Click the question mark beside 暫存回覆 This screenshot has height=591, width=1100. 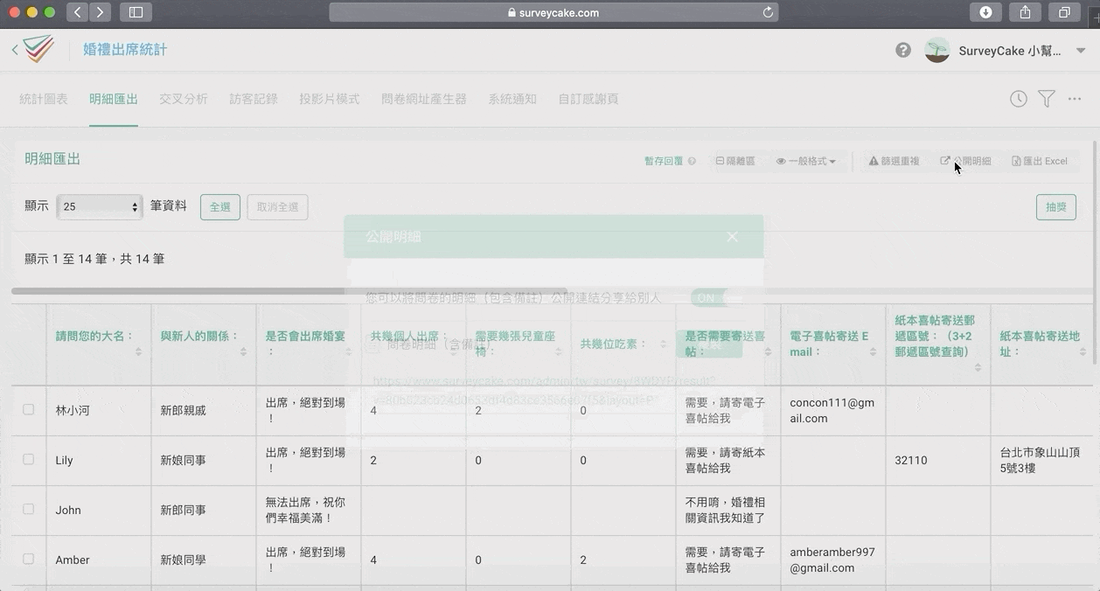[692, 161]
